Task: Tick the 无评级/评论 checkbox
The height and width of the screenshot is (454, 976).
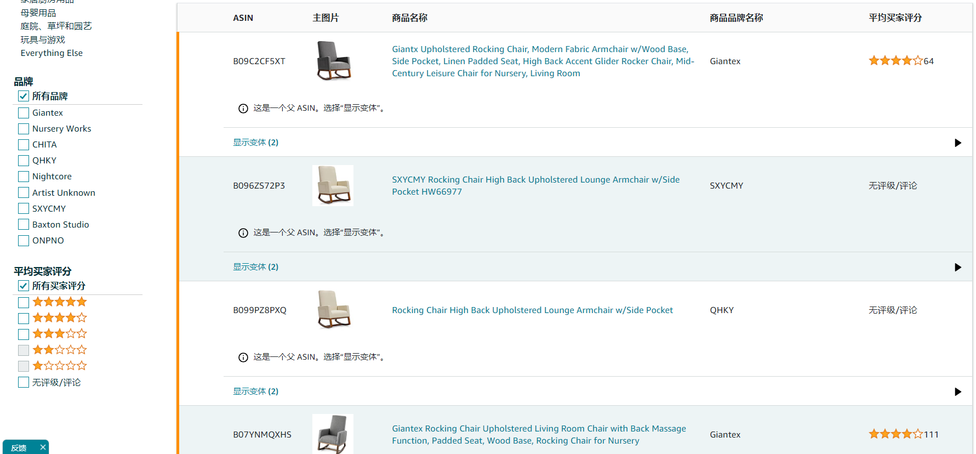Action: 24,382
